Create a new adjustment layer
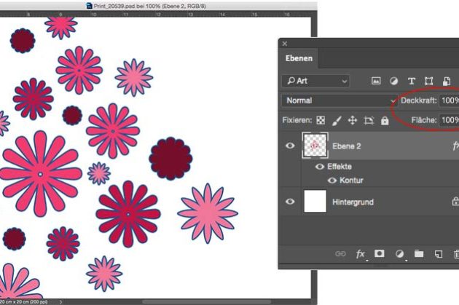The width and height of the screenshot is (459, 305). [x=399, y=254]
